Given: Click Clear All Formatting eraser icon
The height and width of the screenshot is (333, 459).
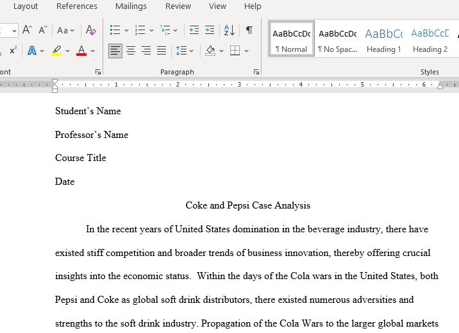Looking at the screenshot, I should (91, 30).
